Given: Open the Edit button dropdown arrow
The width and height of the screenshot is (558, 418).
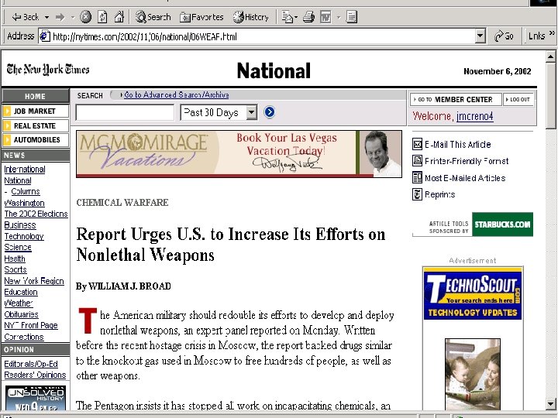Looking at the screenshot, I should (x=339, y=17).
